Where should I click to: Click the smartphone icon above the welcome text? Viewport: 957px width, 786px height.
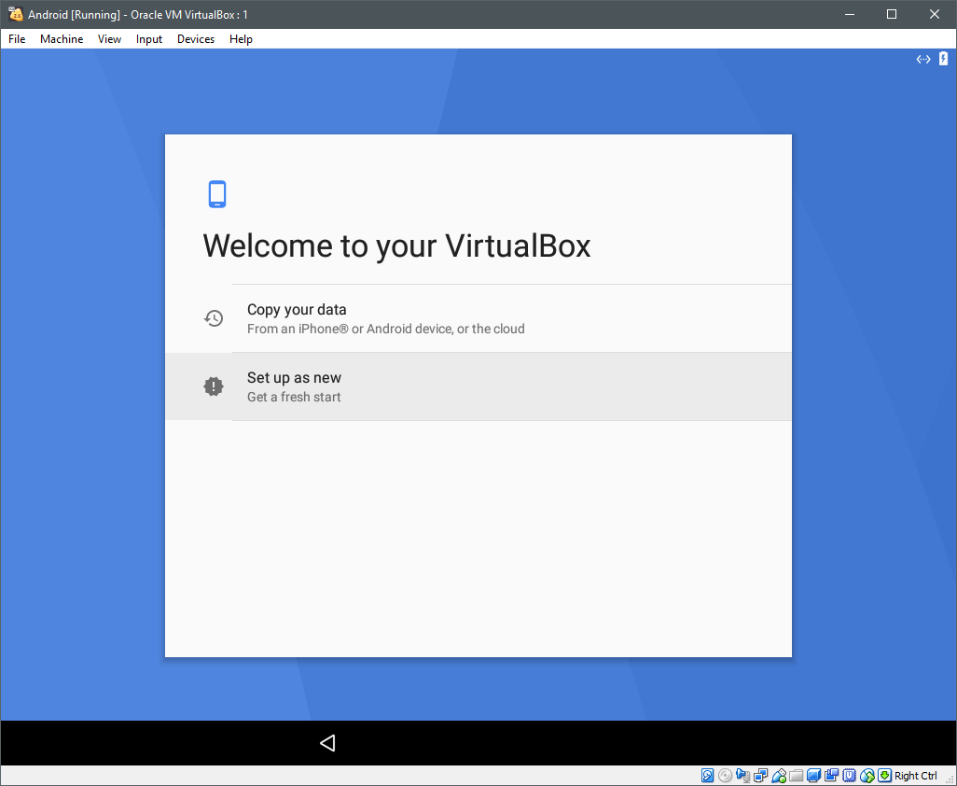coord(217,193)
